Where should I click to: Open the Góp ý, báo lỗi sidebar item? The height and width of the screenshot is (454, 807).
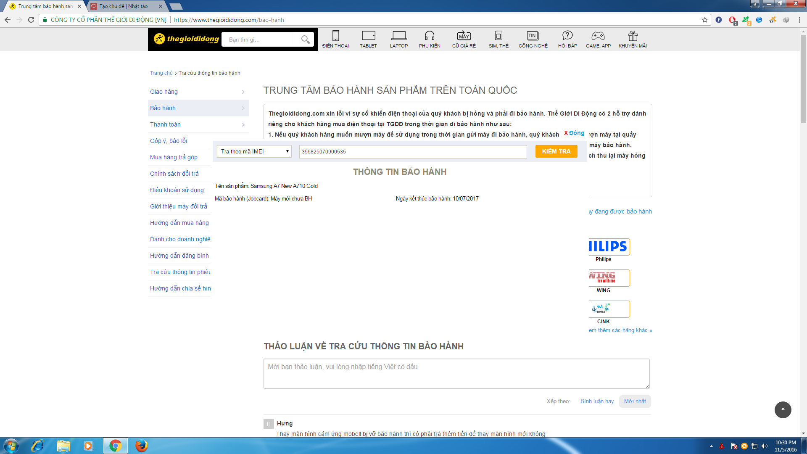(x=169, y=141)
